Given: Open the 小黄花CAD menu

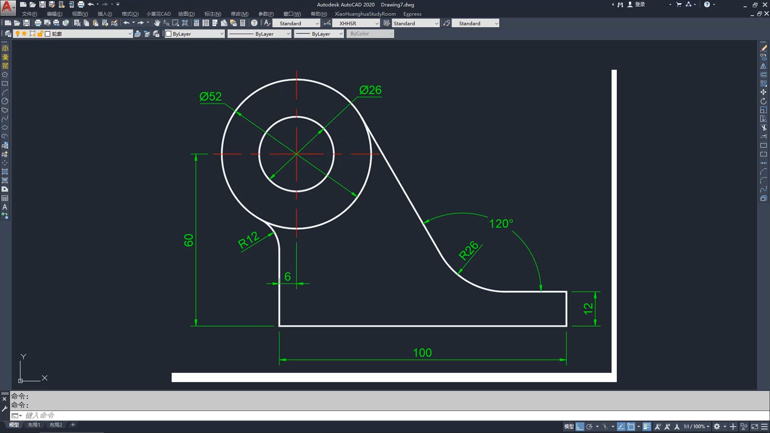Looking at the screenshot, I should click(x=158, y=14).
